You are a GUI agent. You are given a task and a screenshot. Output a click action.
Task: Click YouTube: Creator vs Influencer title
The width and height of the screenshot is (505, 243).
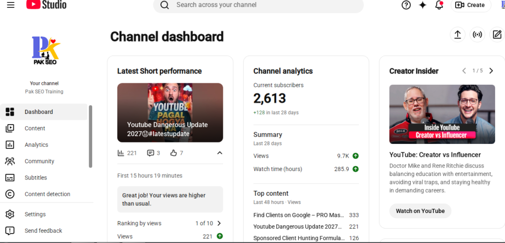(x=435, y=154)
